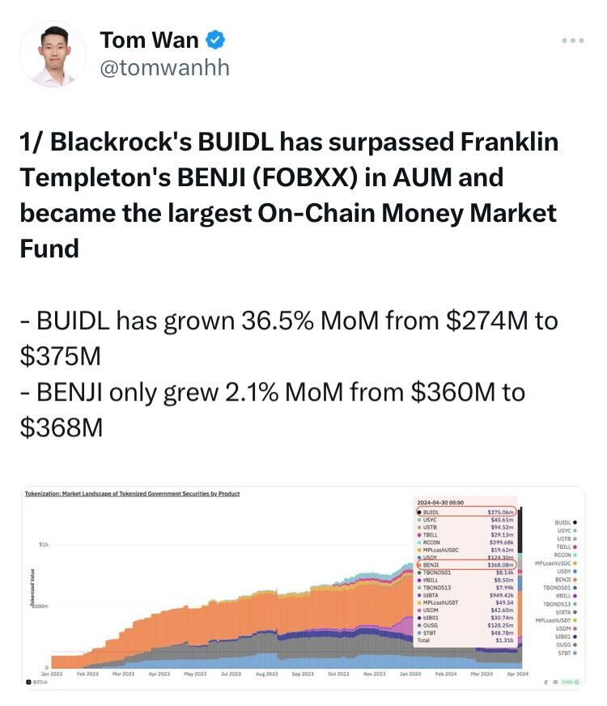Image resolution: width=607 pixels, height=706 pixels.
Task: Toggle STBT series in chart legend
Action: coord(567,653)
